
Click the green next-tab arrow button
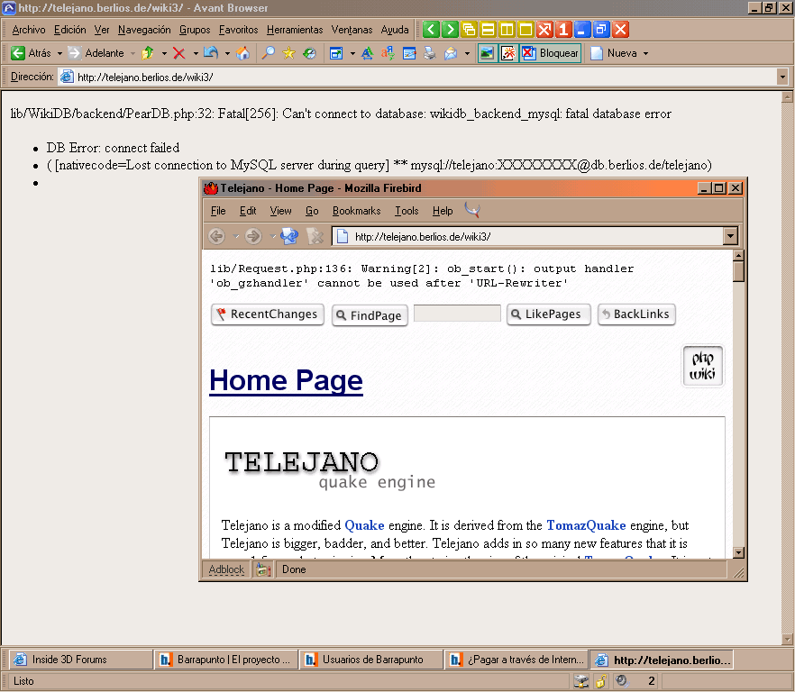pos(450,30)
